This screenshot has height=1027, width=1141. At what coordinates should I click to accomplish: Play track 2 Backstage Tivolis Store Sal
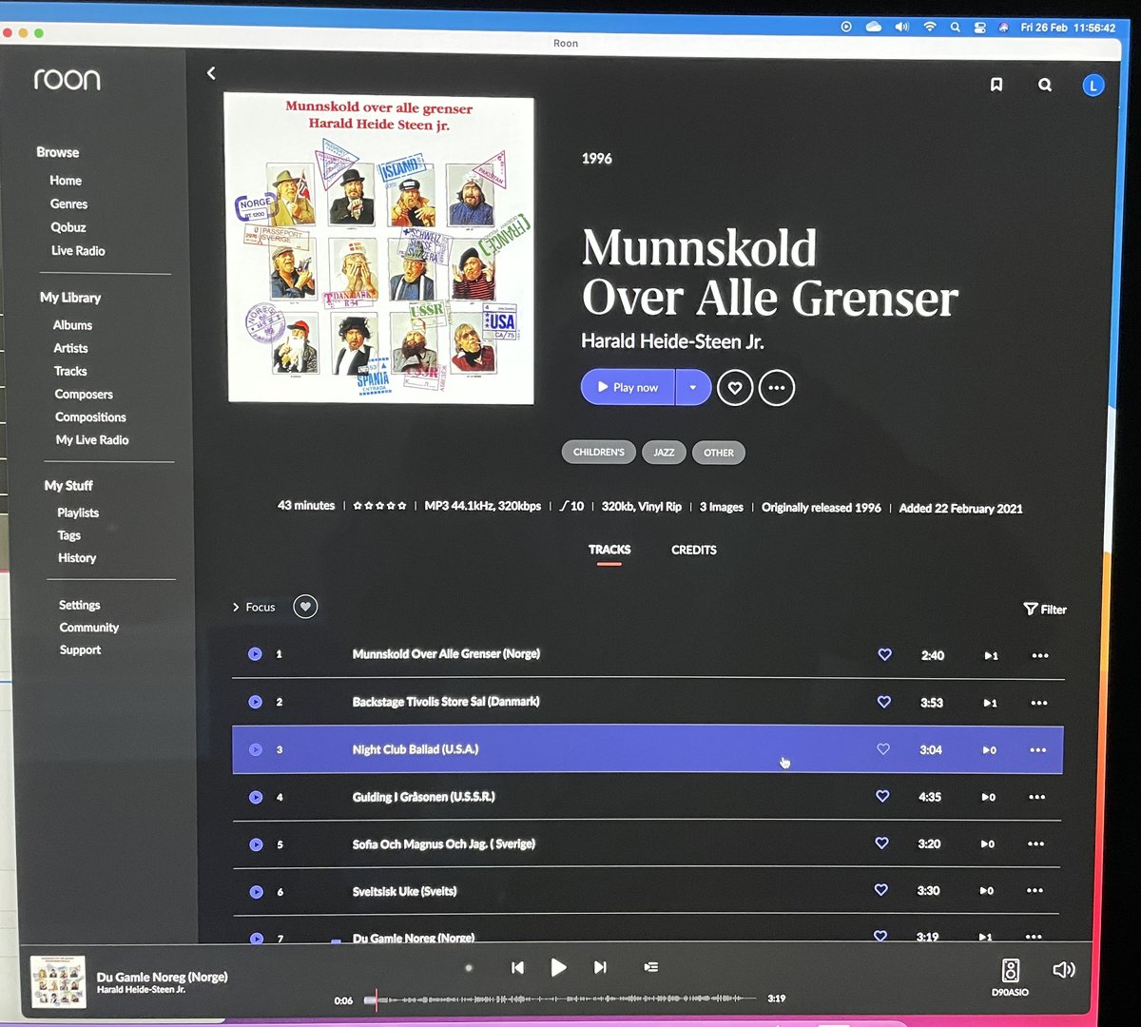tap(255, 702)
